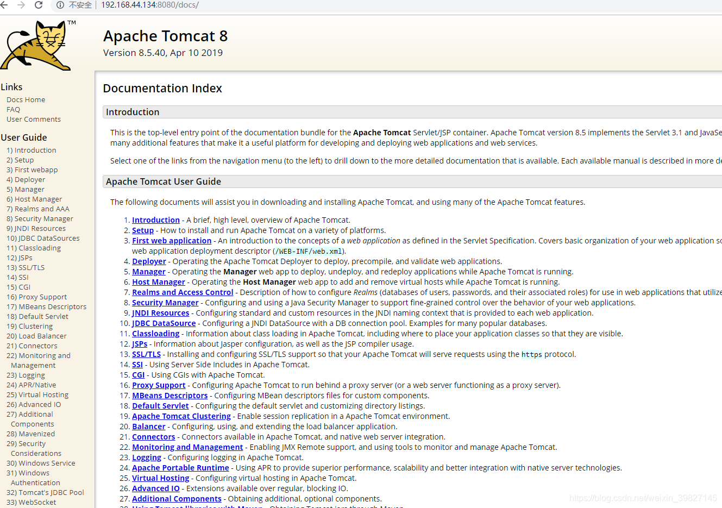Open the Monitoring and Management list link
Viewport: 722px width, 508px height.
(187, 447)
